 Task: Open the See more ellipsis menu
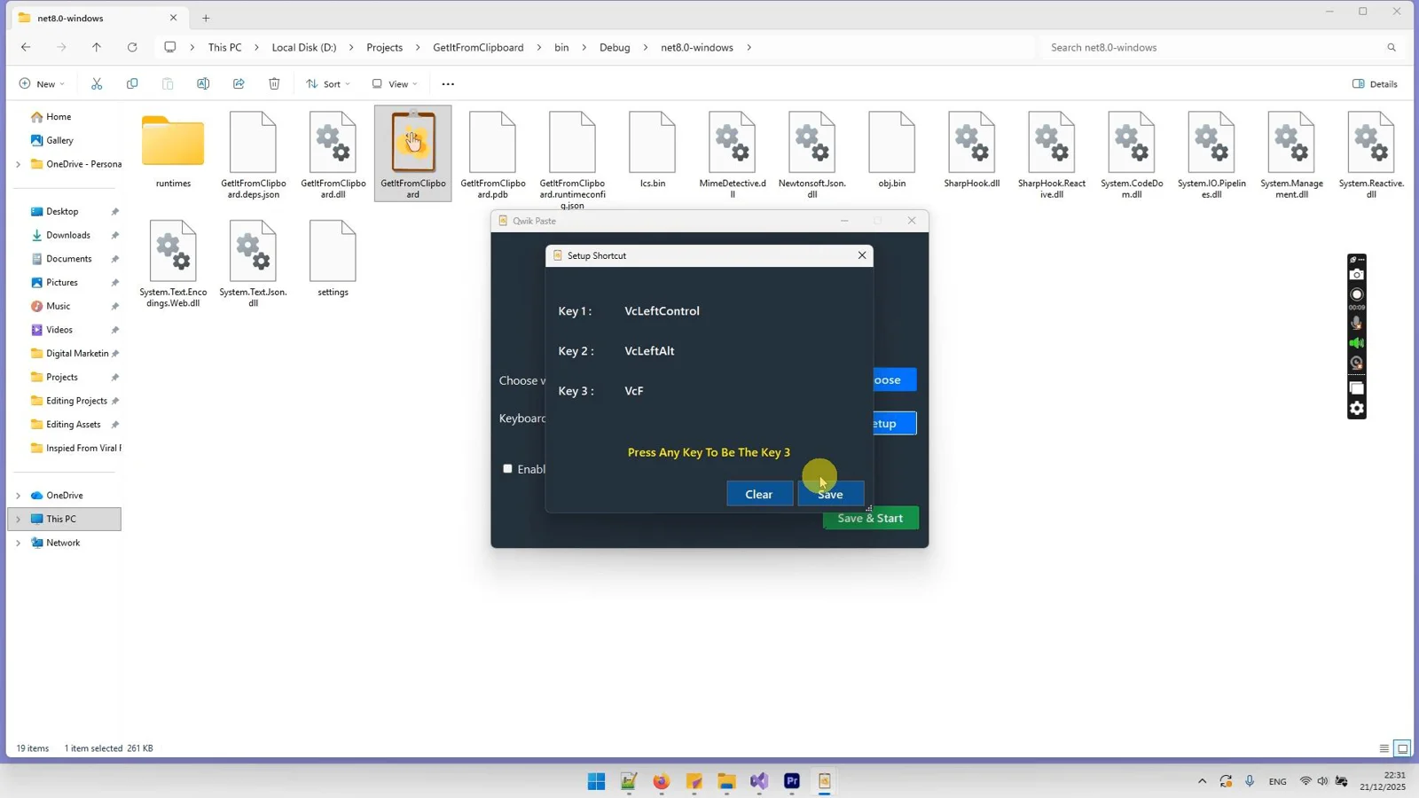448,84
